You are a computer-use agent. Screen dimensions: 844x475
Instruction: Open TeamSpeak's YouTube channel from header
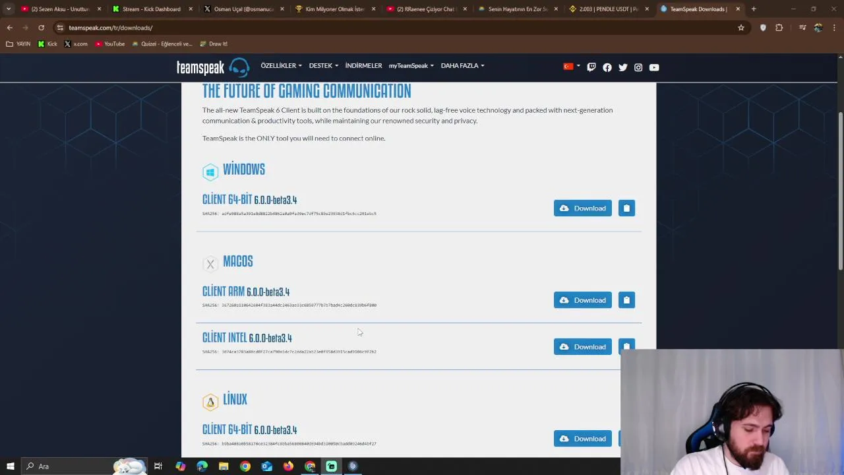654,67
